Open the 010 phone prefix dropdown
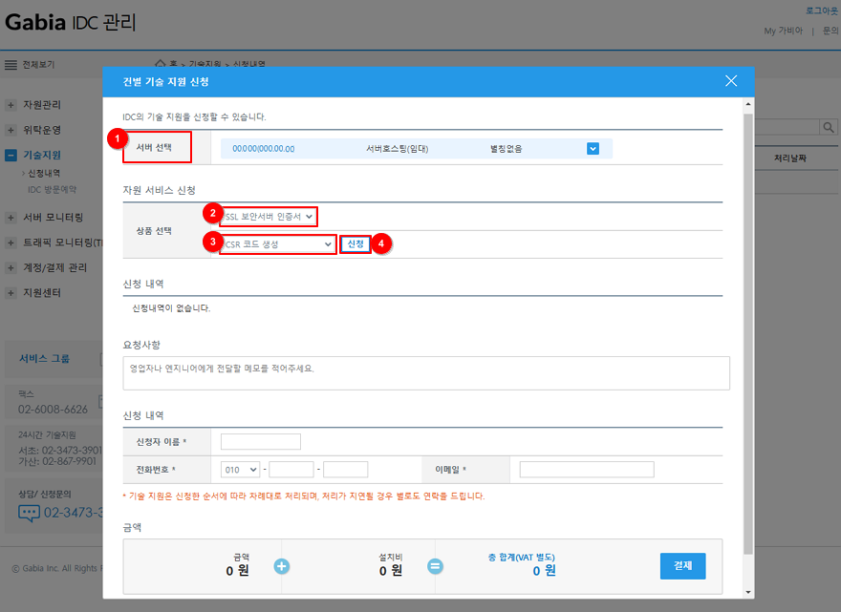Image resolution: width=841 pixels, height=612 pixels. [x=240, y=470]
